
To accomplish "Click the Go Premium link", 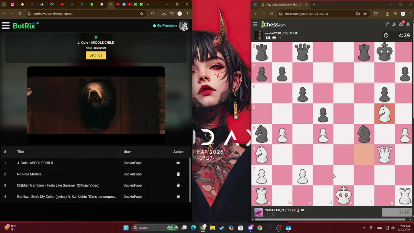I will [164, 26].
